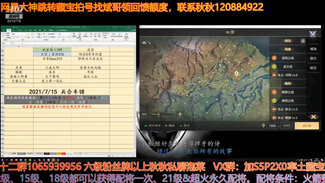Adjust the map zoom slider handle

[x=158, y=114]
